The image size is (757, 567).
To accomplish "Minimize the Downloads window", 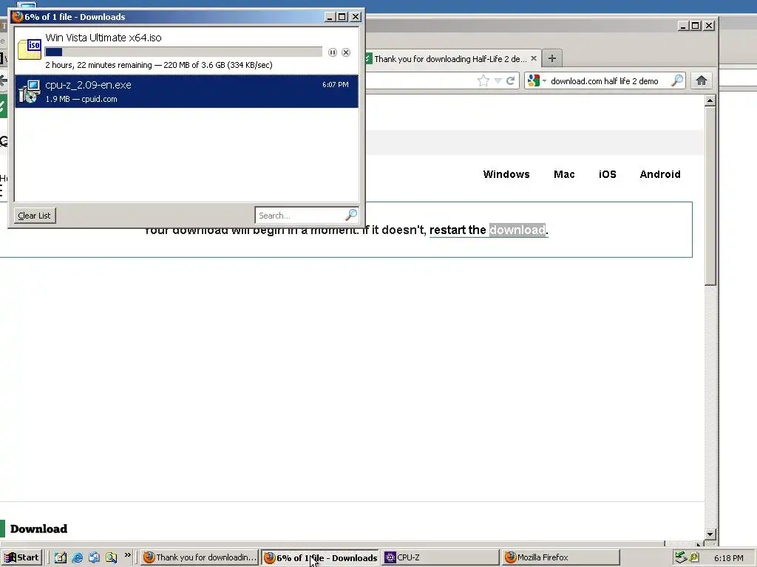I will (330, 17).
